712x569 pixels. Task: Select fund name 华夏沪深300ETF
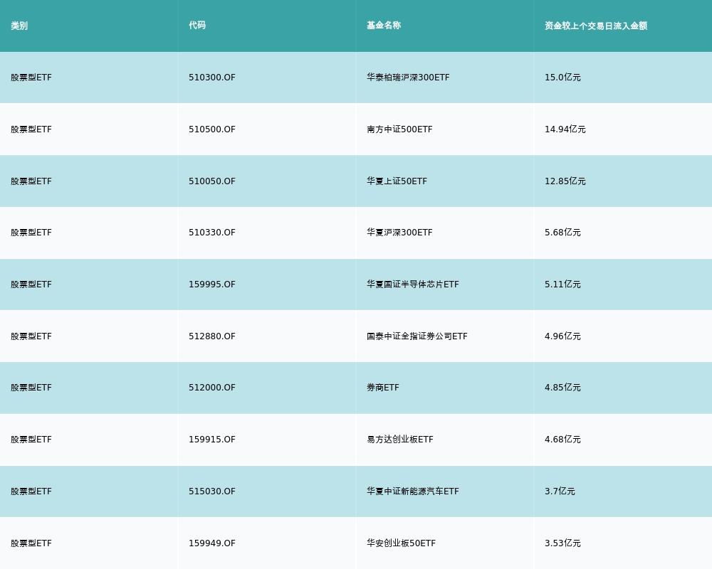(x=399, y=233)
